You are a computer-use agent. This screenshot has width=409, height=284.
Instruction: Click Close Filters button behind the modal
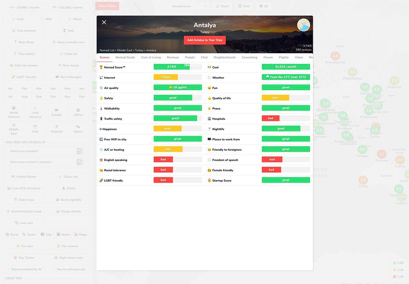(x=107, y=6)
